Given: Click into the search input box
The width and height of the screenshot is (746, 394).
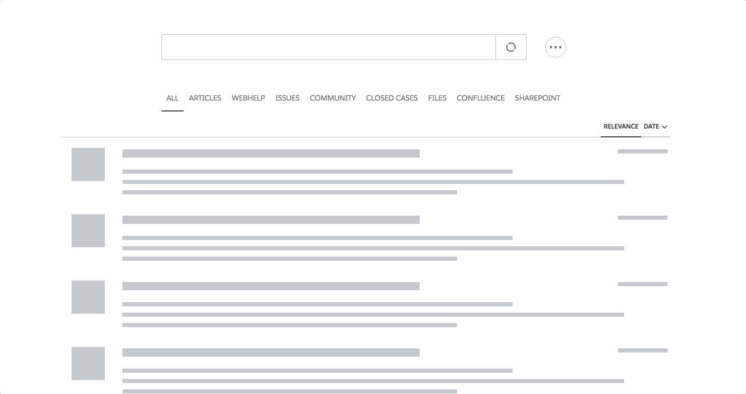Looking at the screenshot, I should click(328, 47).
